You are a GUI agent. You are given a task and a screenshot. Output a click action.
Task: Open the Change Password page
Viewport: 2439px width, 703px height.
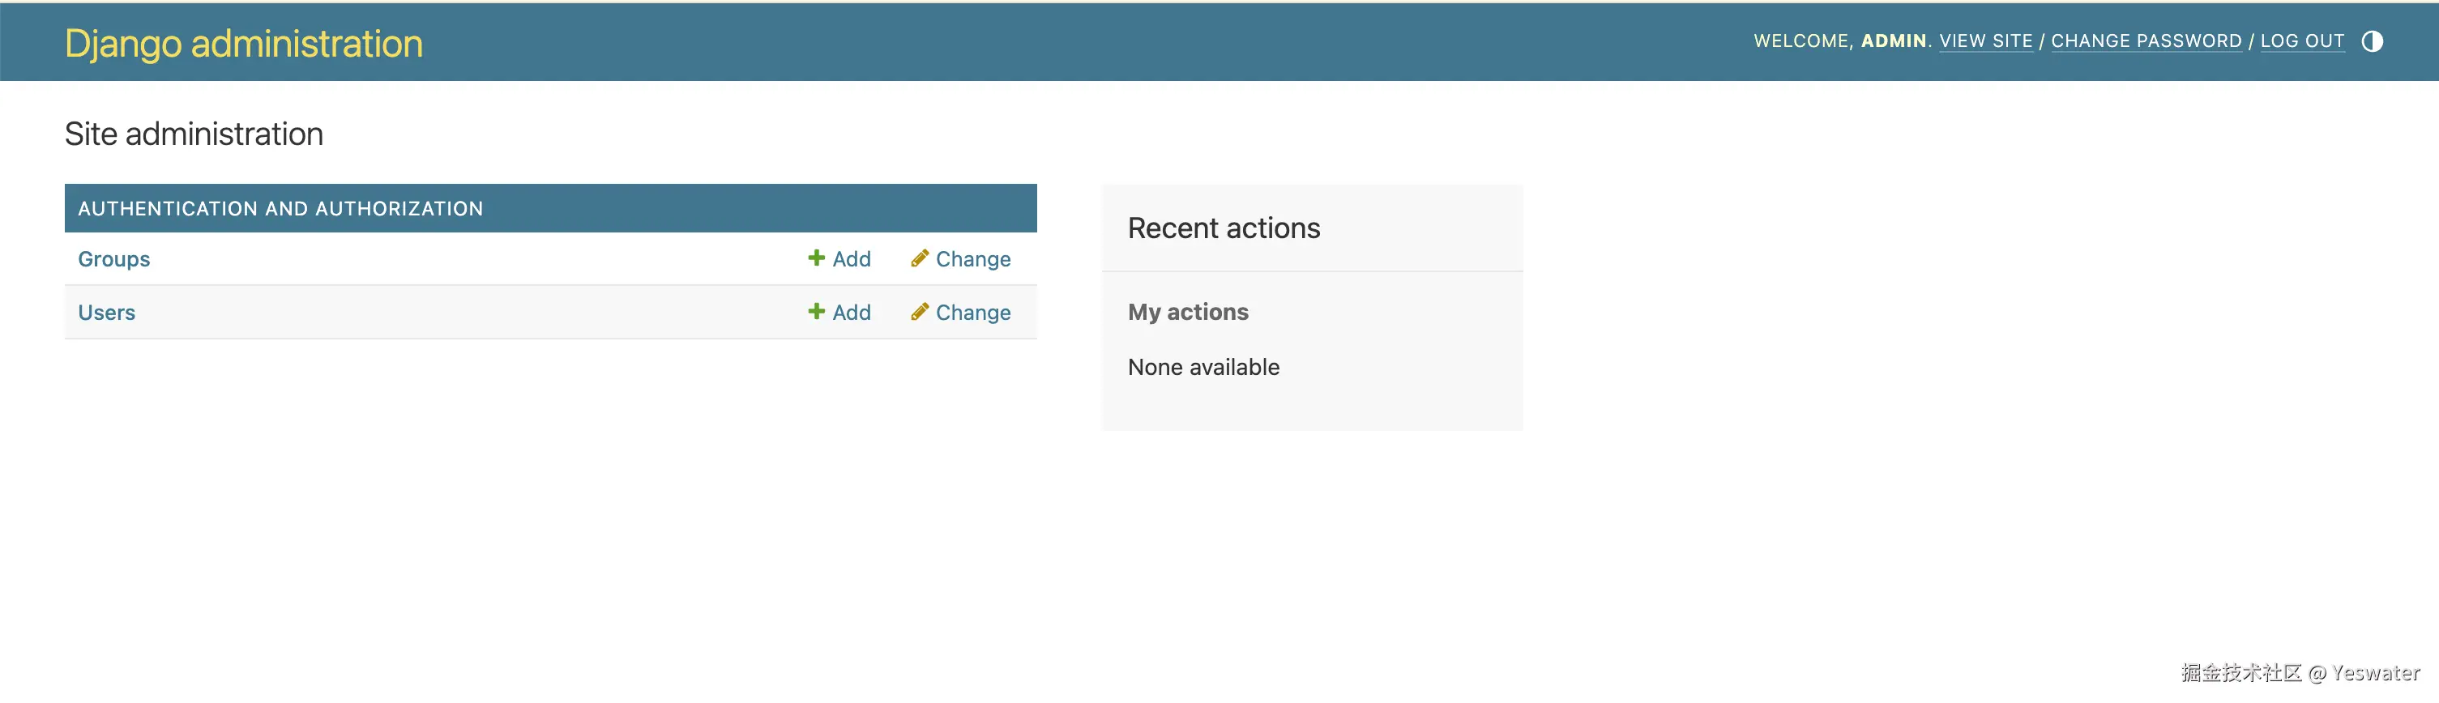click(2146, 41)
